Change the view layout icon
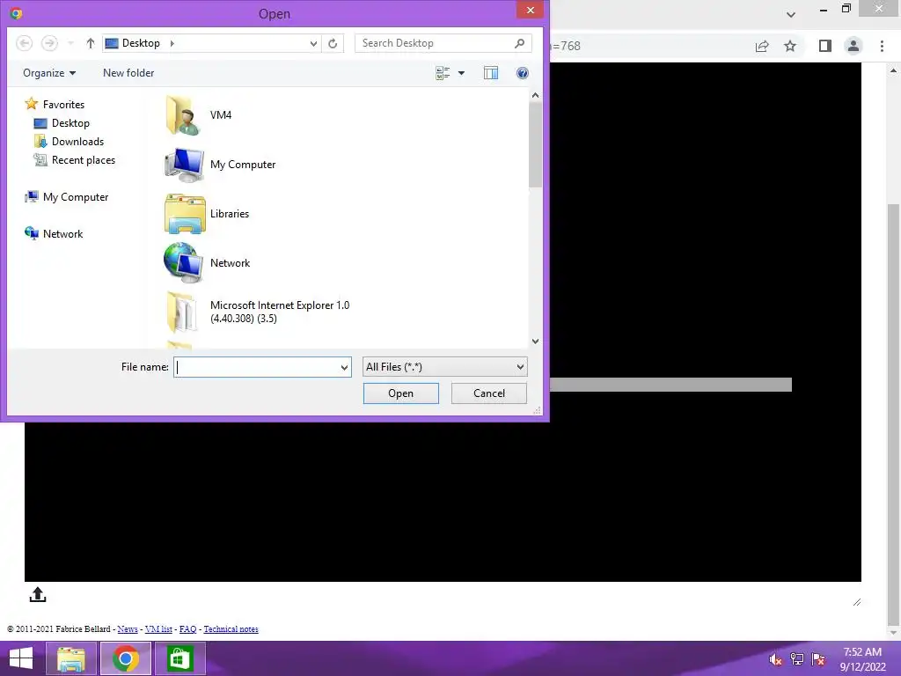 443,73
